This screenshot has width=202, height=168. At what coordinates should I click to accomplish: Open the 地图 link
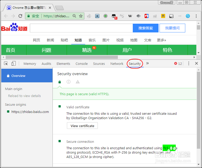pos(134,40)
